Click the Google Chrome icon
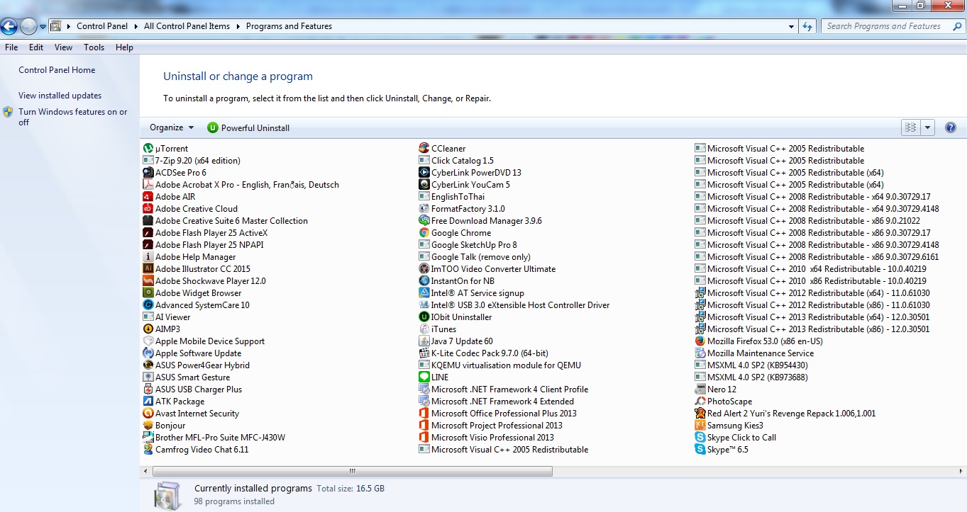 coord(424,233)
